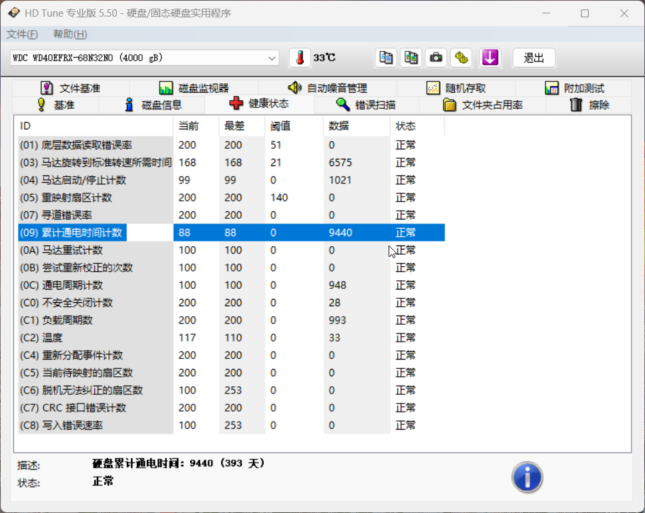Click the 当前 column header
The image size is (645, 513).
pos(196,126)
